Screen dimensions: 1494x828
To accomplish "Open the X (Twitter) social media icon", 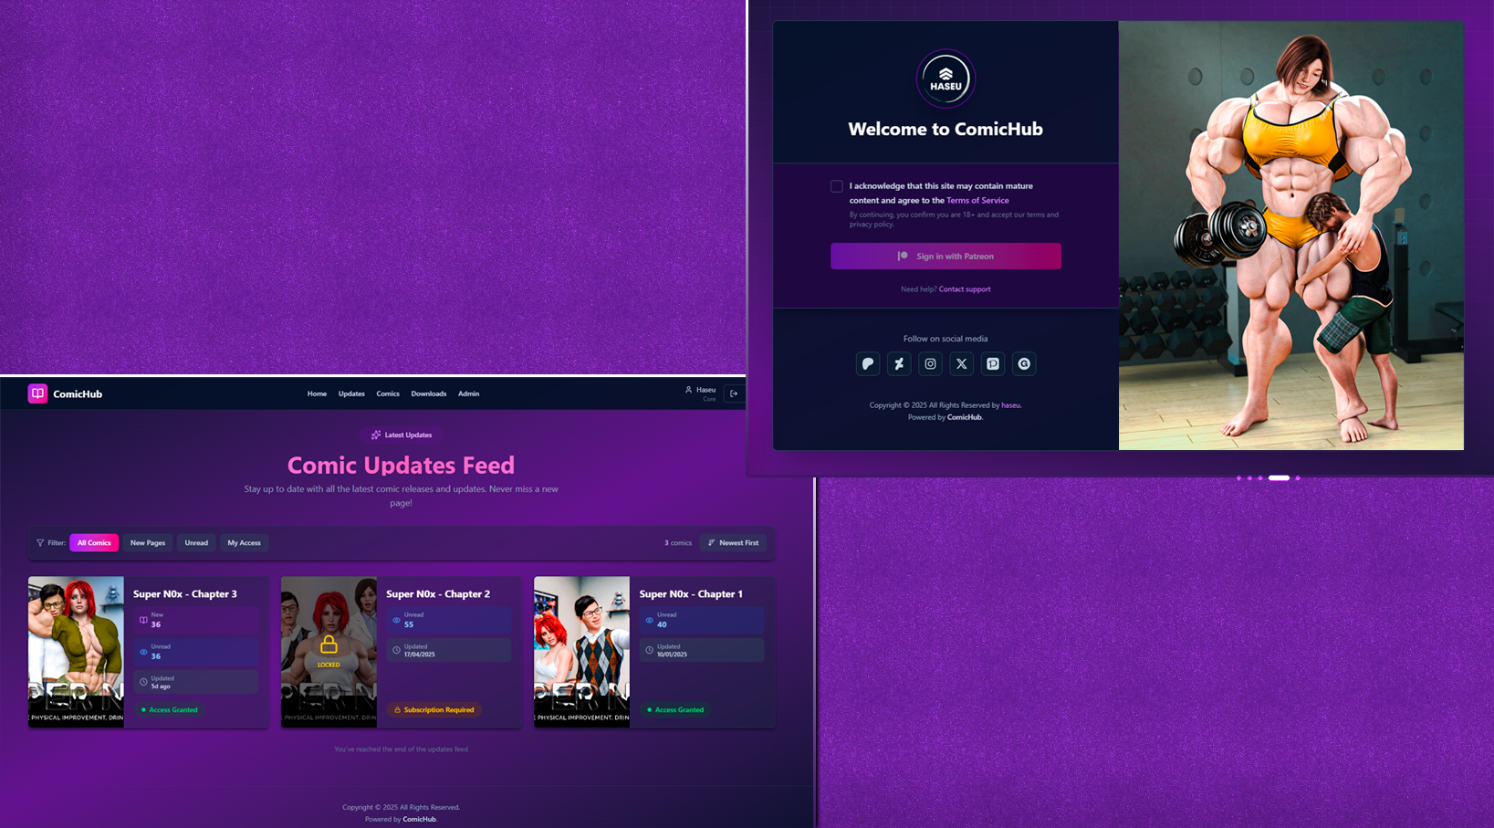I will click(x=961, y=363).
